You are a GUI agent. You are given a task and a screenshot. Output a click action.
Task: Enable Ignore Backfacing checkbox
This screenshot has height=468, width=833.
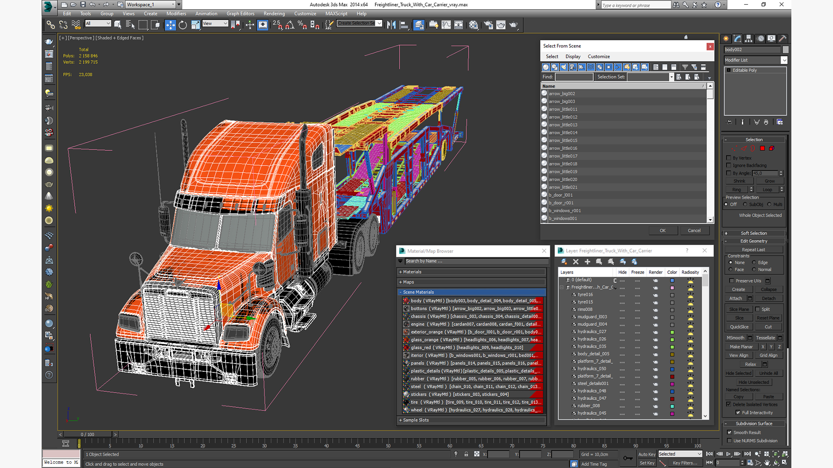[729, 165]
